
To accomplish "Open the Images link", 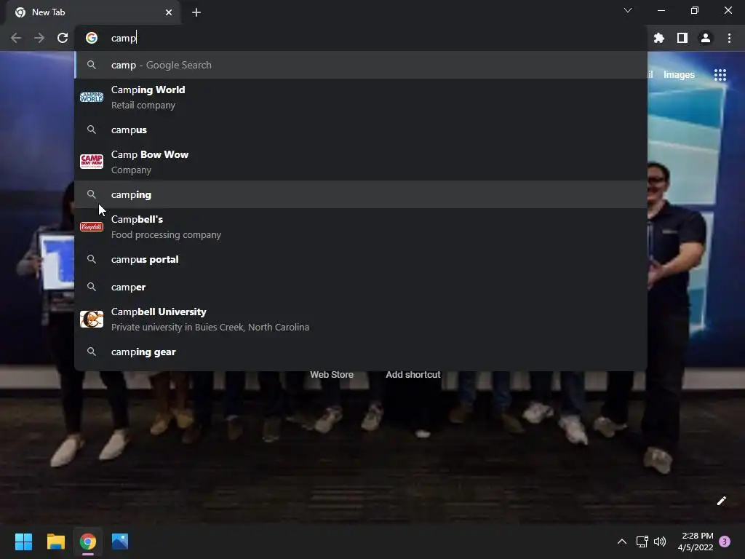I will 679,75.
